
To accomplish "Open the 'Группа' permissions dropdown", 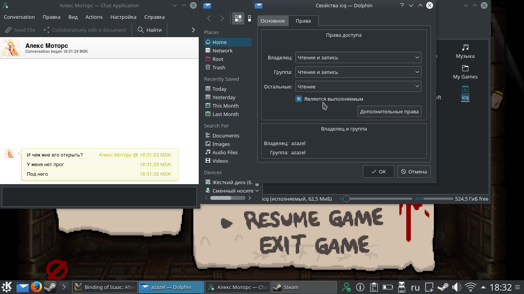I will click(358, 72).
